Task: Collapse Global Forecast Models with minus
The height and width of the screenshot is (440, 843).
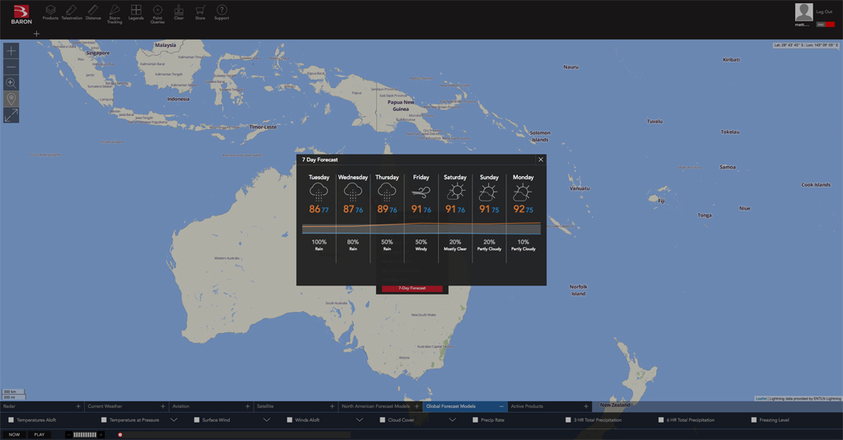Action: point(501,406)
